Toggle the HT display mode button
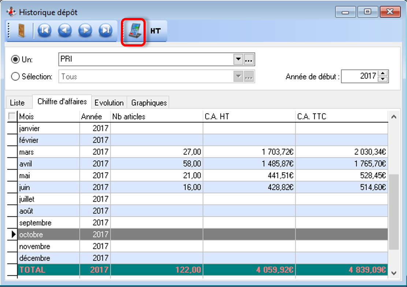Viewport: 407px width, 287px height. 156,31
